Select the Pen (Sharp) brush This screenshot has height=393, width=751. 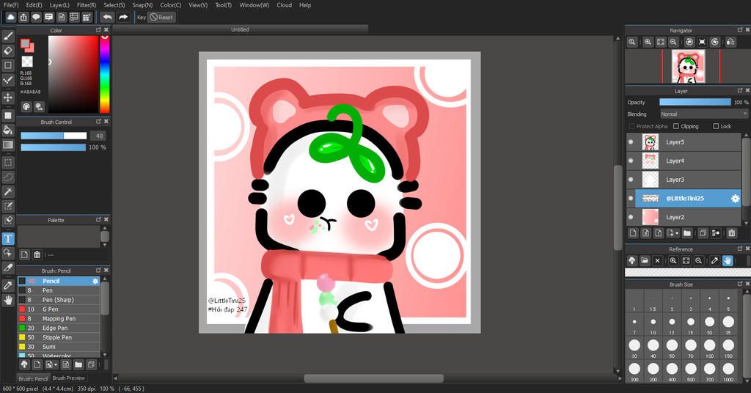[59, 300]
